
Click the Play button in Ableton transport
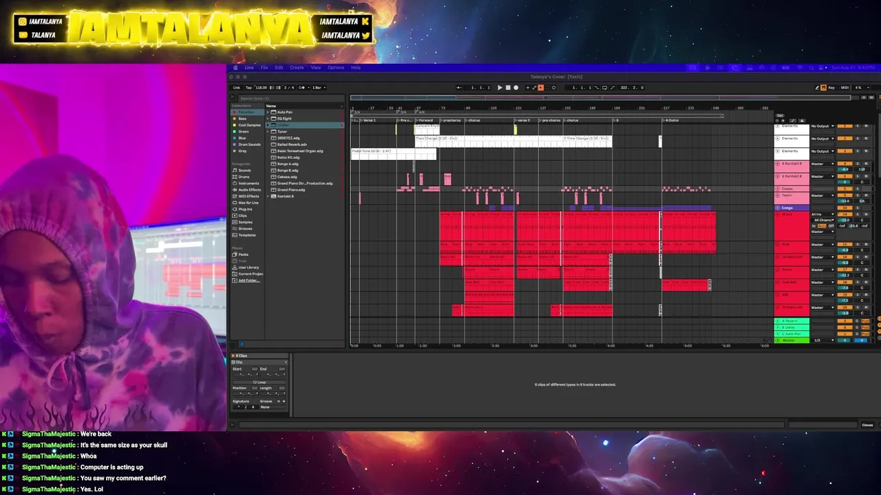[500, 87]
